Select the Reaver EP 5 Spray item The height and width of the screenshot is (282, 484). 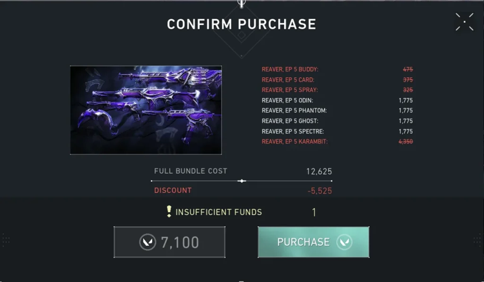click(x=289, y=90)
